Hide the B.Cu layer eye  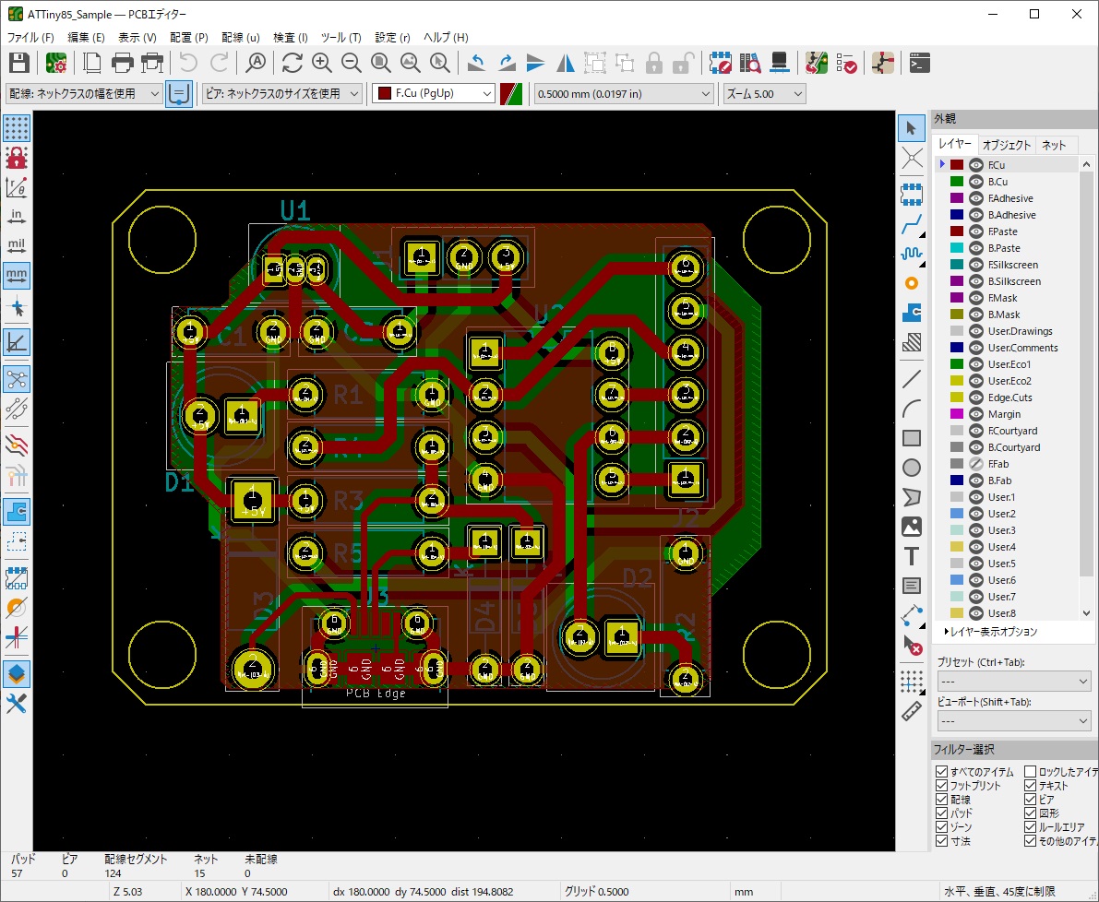976,182
